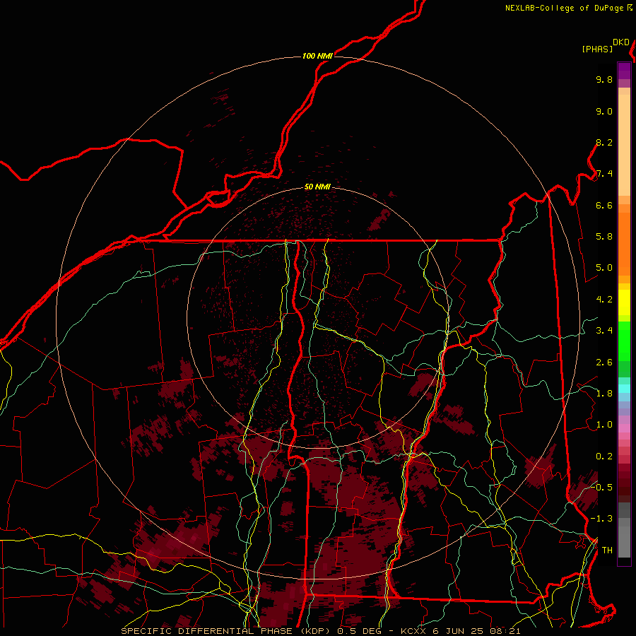Click the NEXLAB-College of DuPage credit text
The image size is (636, 636).
(564, 8)
